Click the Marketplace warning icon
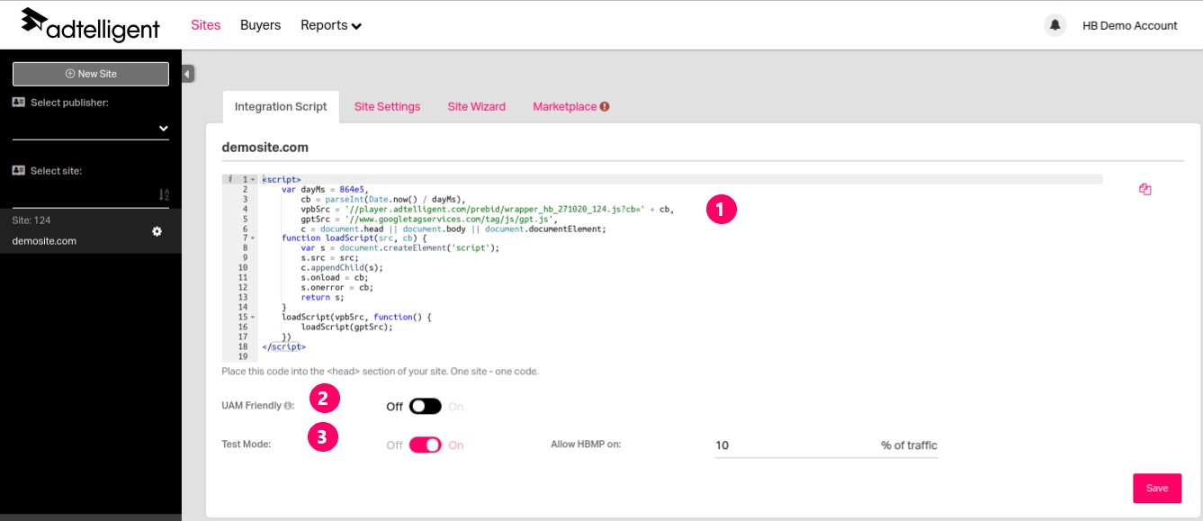The height and width of the screenshot is (521, 1203). pyautogui.click(x=605, y=106)
